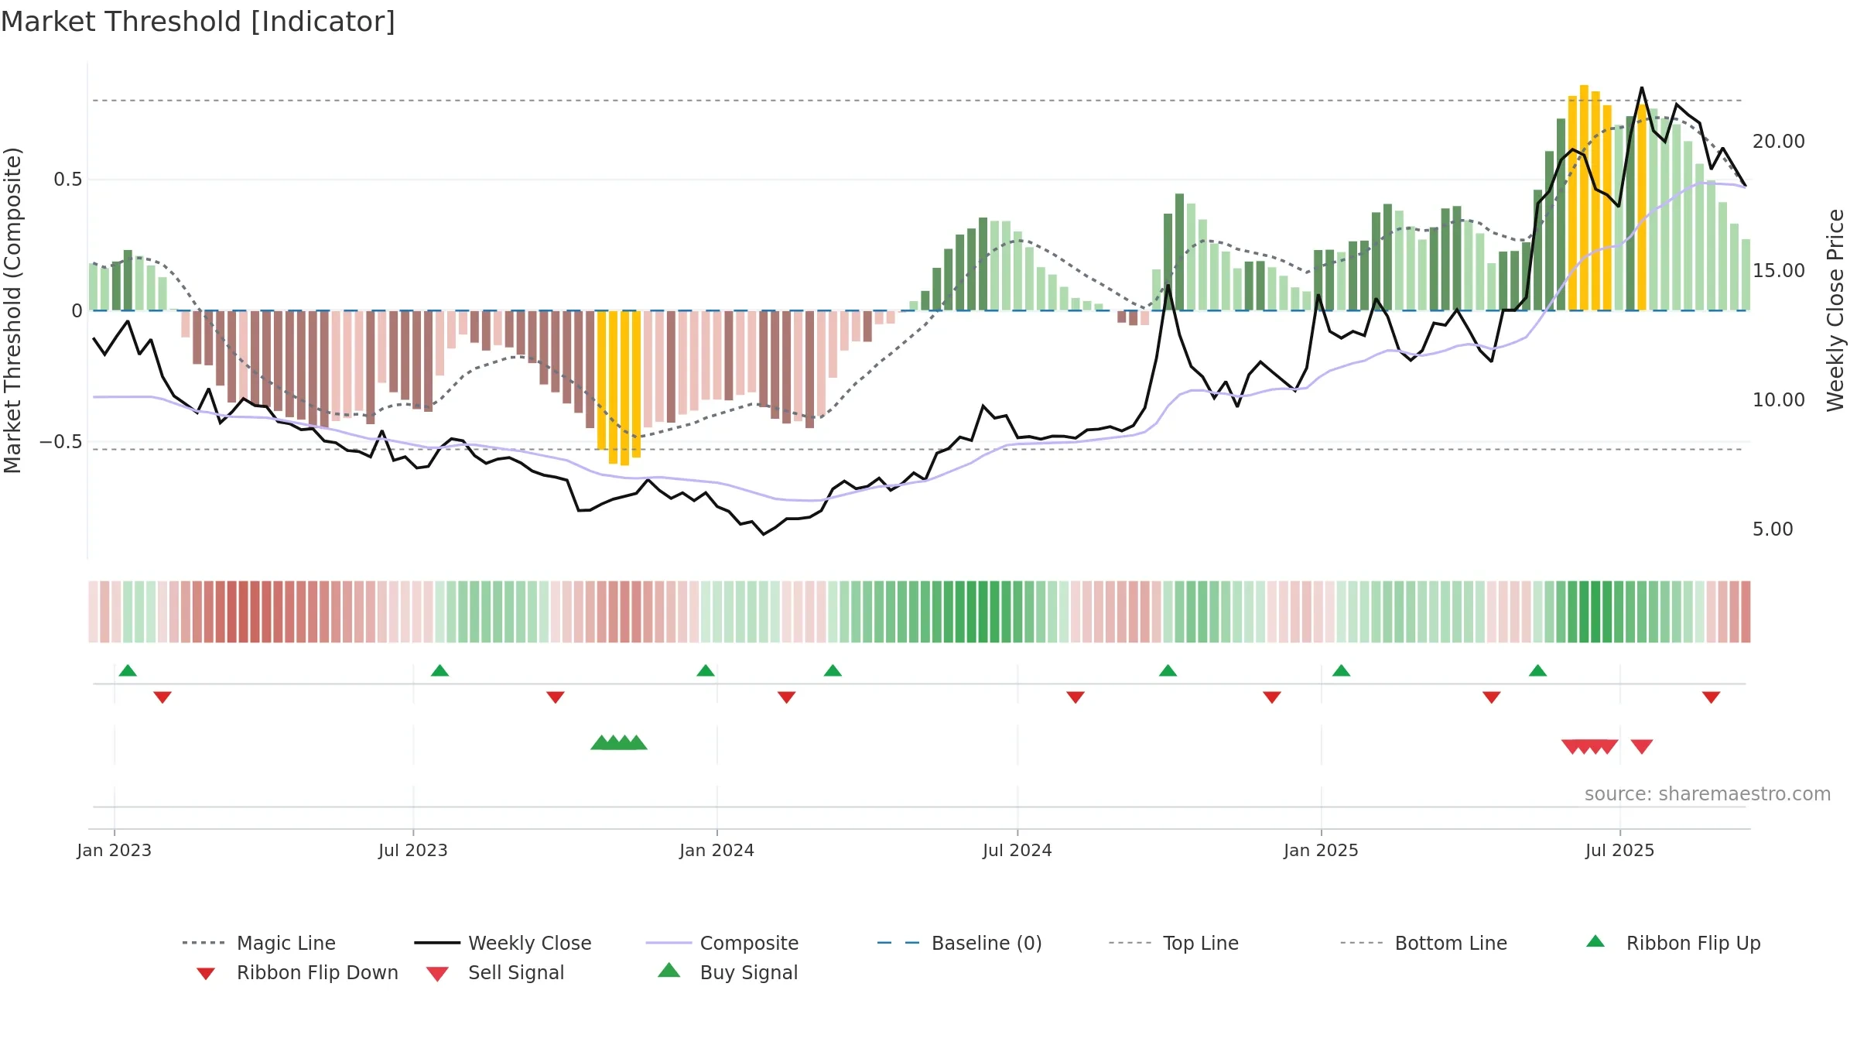The width and height of the screenshot is (1857, 1045).
Task: Toggle the Buy Signal legend entry
Action: pos(727,972)
